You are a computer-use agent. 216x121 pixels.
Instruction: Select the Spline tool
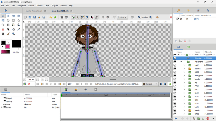(13, 25)
